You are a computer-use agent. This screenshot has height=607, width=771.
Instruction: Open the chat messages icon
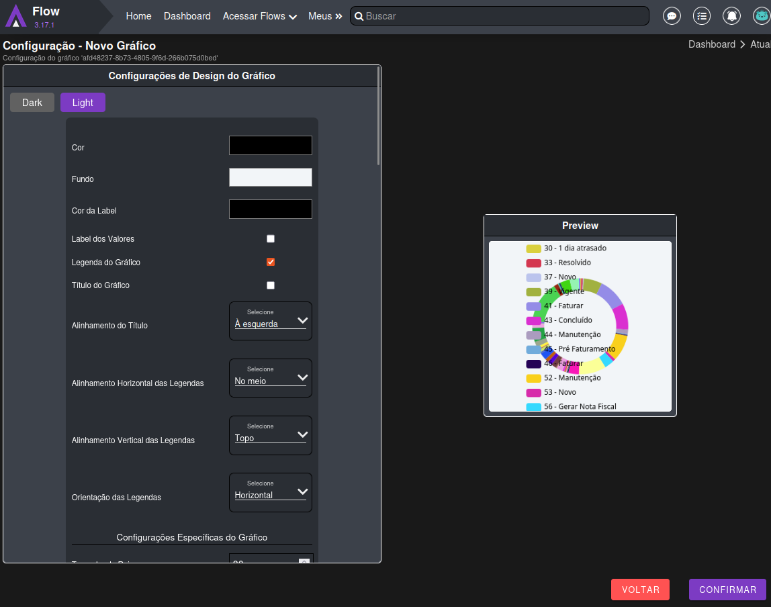click(671, 16)
